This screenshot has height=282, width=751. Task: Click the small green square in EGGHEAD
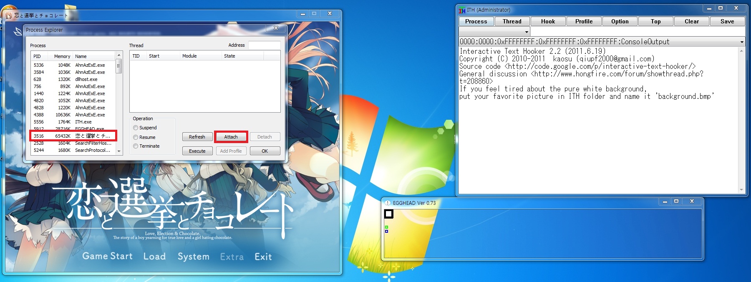coord(386,227)
